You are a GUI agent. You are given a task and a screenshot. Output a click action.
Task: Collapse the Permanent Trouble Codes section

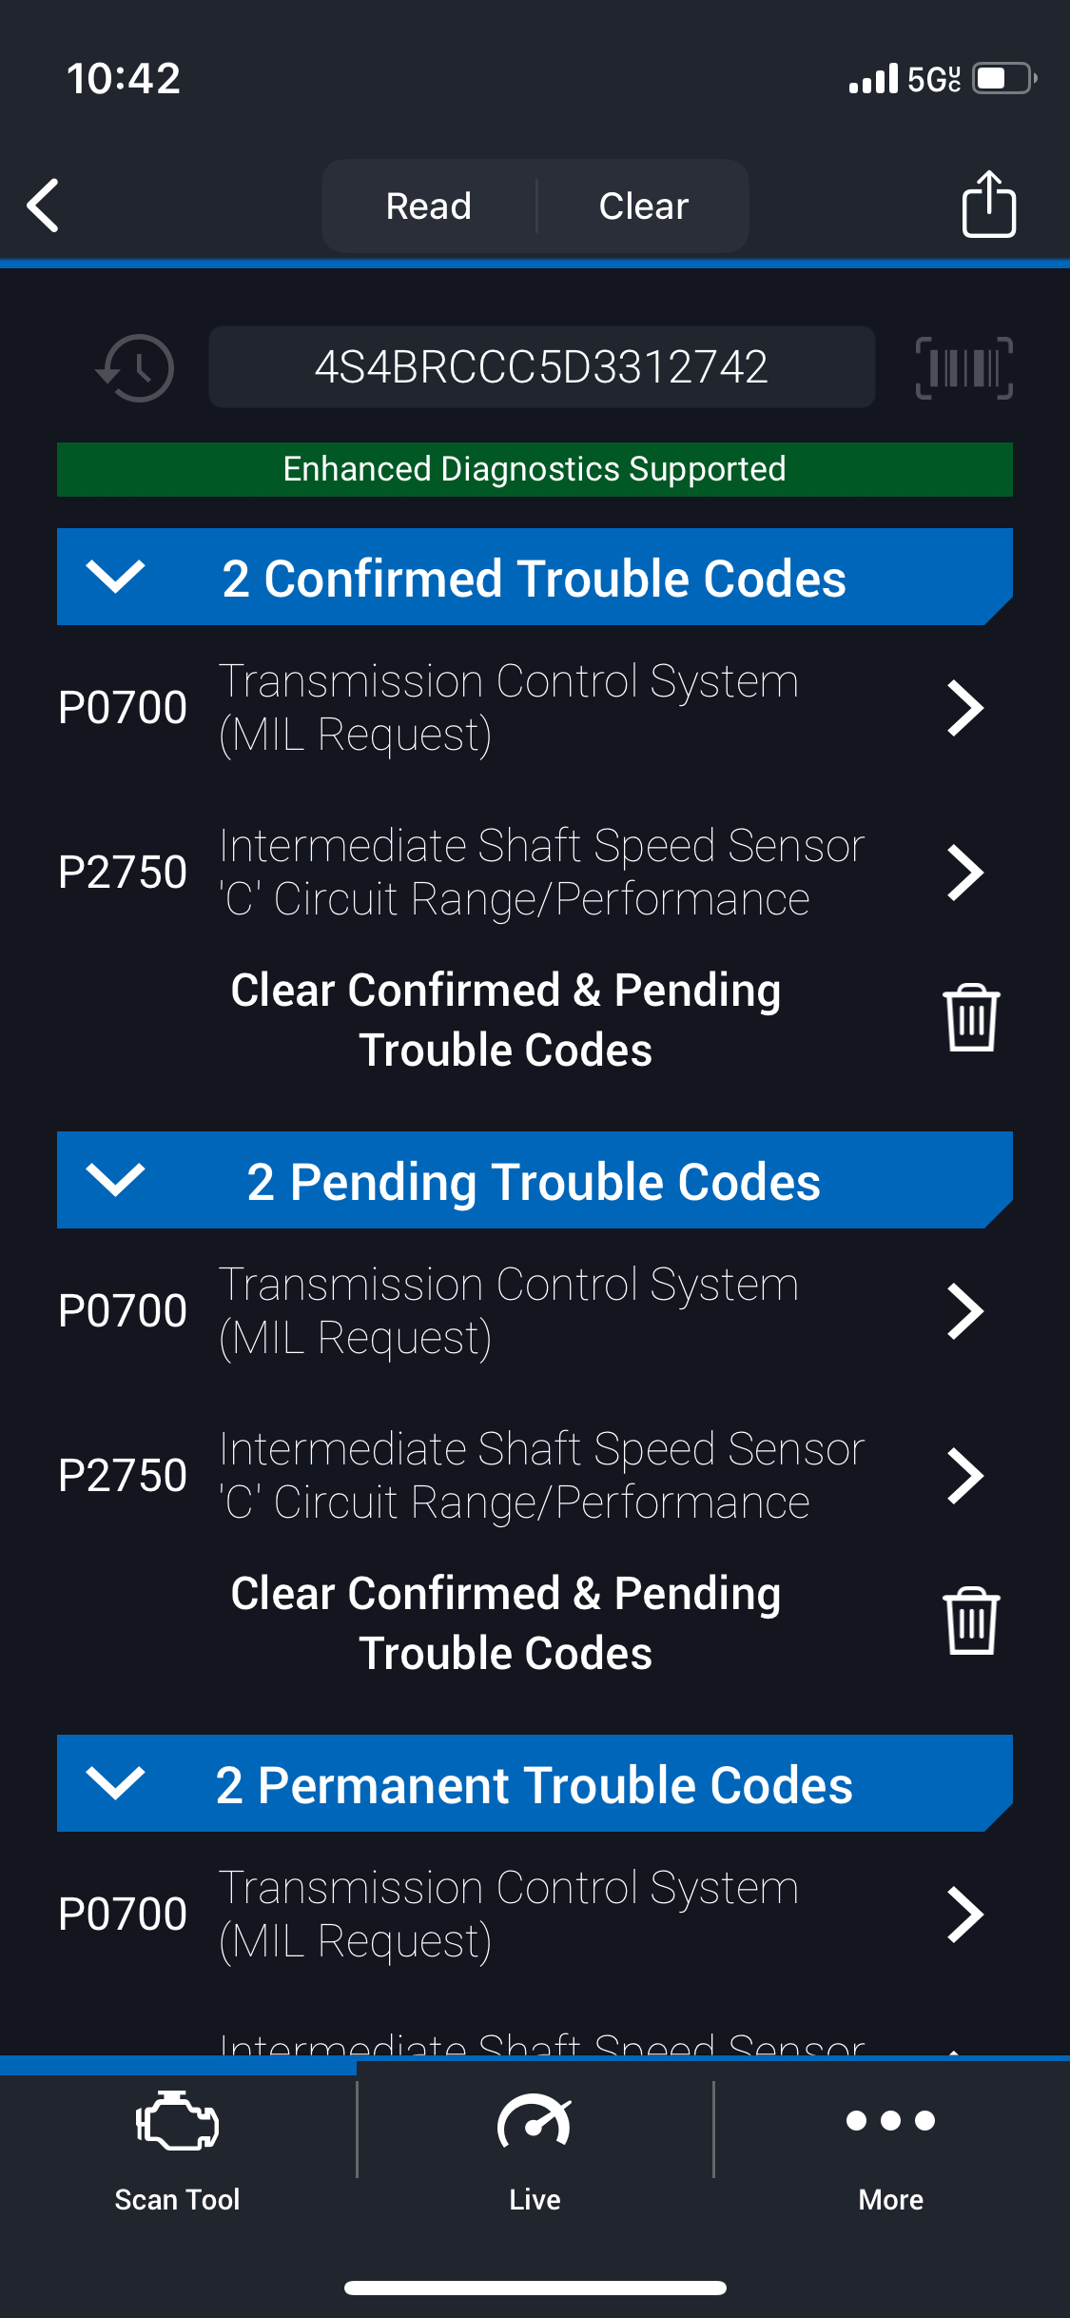pyautogui.click(x=115, y=1783)
